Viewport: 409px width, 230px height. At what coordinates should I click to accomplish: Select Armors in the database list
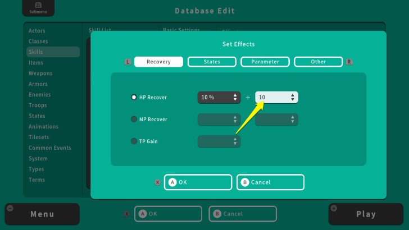click(38, 84)
